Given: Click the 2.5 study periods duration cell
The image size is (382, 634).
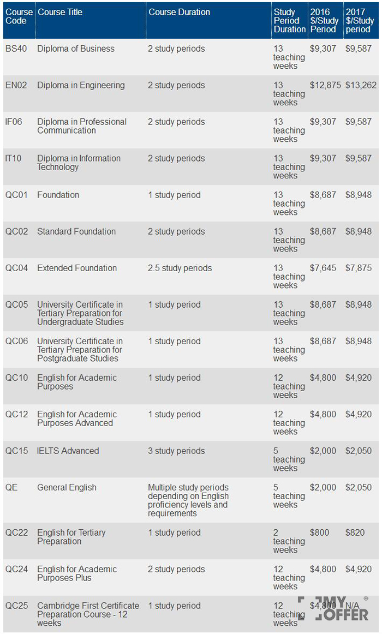Looking at the screenshot, I should [x=180, y=268].
